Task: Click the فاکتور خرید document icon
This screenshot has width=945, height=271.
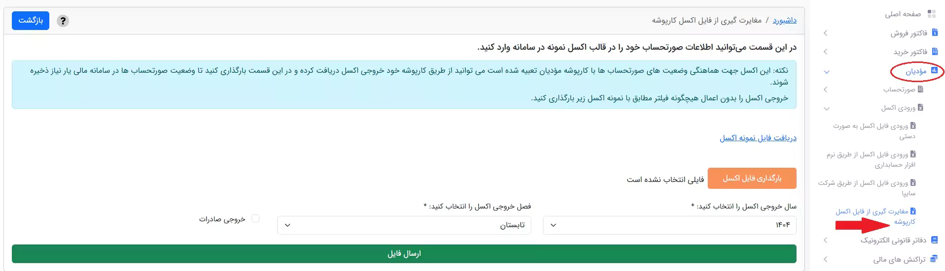Action: pyautogui.click(x=935, y=52)
